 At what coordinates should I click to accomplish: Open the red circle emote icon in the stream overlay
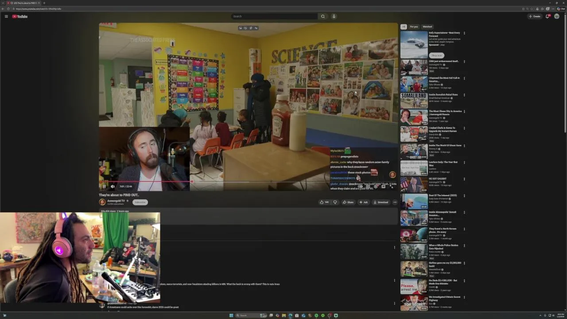tap(392, 175)
